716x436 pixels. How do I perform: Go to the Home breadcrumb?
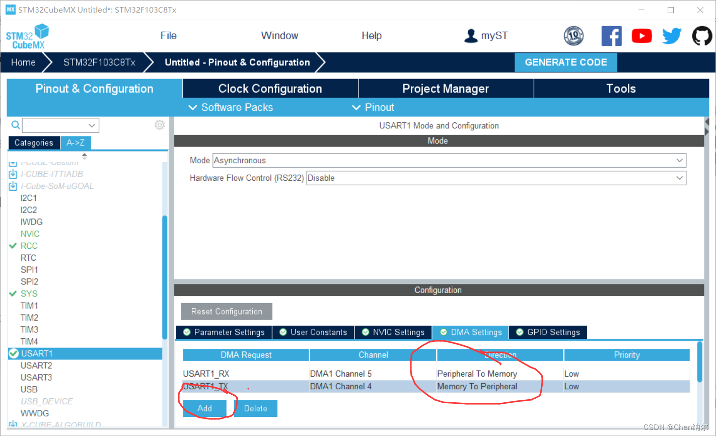pos(23,62)
